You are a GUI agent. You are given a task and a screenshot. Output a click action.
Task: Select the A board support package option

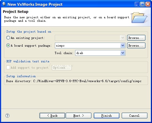[x=8, y=45]
